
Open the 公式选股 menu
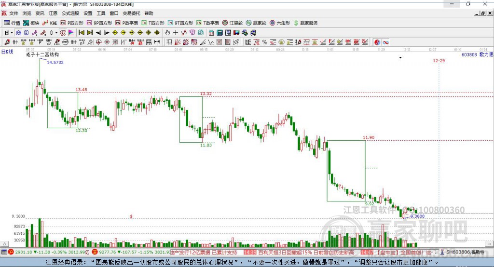pyautogui.click(x=70, y=13)
